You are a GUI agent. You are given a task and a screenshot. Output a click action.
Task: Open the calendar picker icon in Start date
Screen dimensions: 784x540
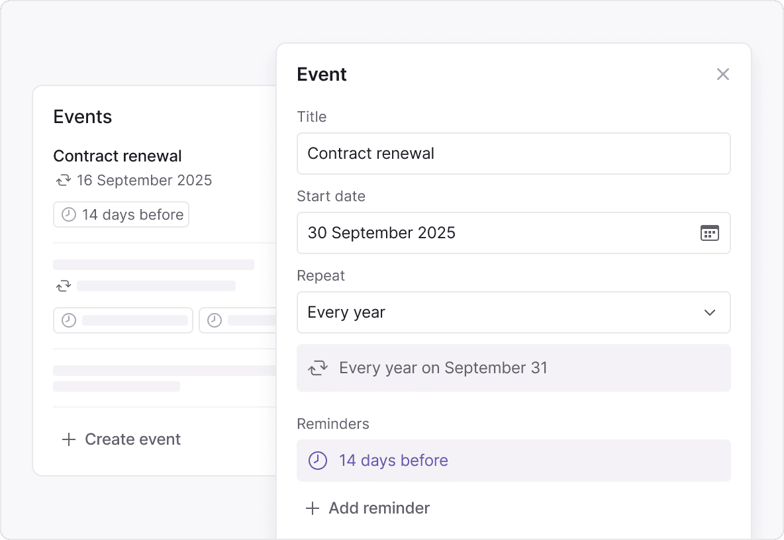[709, 233]
